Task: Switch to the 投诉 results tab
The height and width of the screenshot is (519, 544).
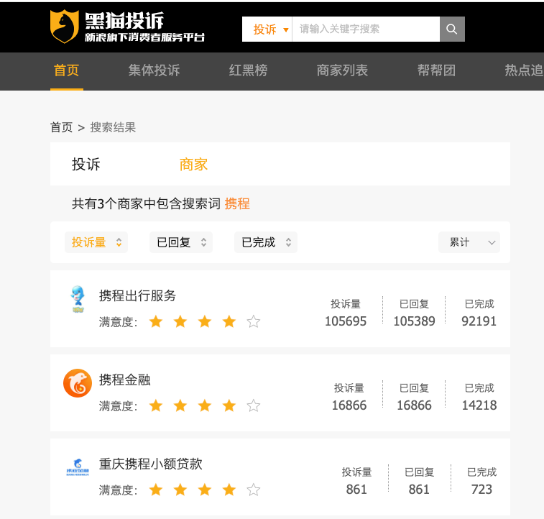Action: pyautogui.click(x=86, y=164)
